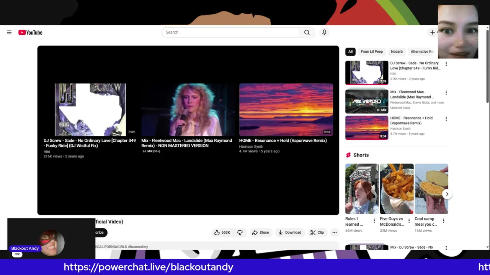Click the Download button
This screenshot has width=490, height=275.
290,232
